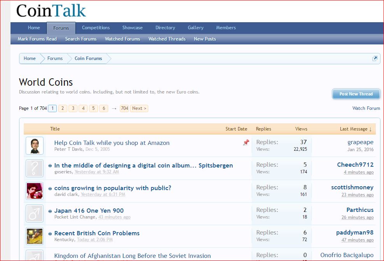
Task: Click New Posts in sub-navigation
Action: click(205, 39)
